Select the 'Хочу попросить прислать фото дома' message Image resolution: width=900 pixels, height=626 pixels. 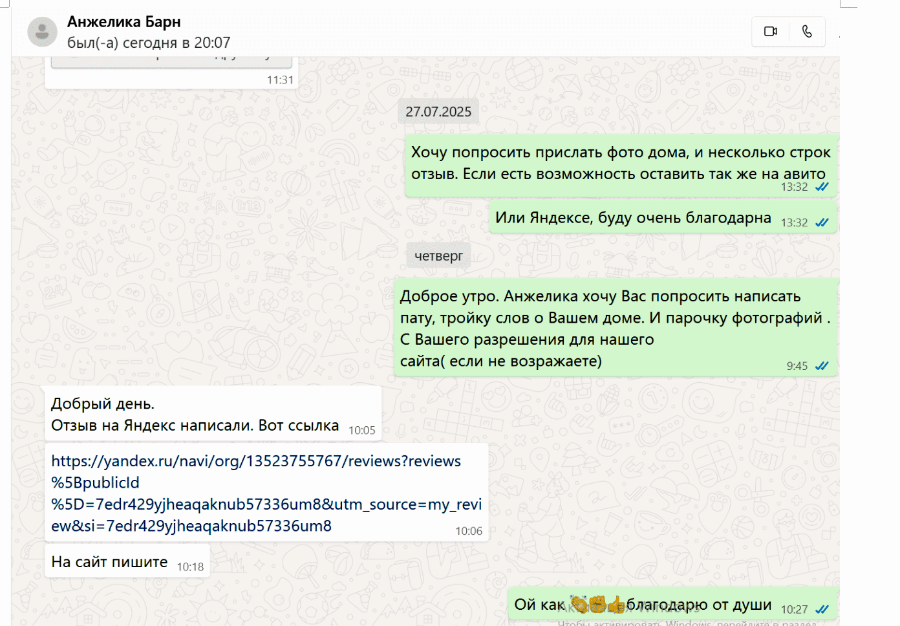619,163
